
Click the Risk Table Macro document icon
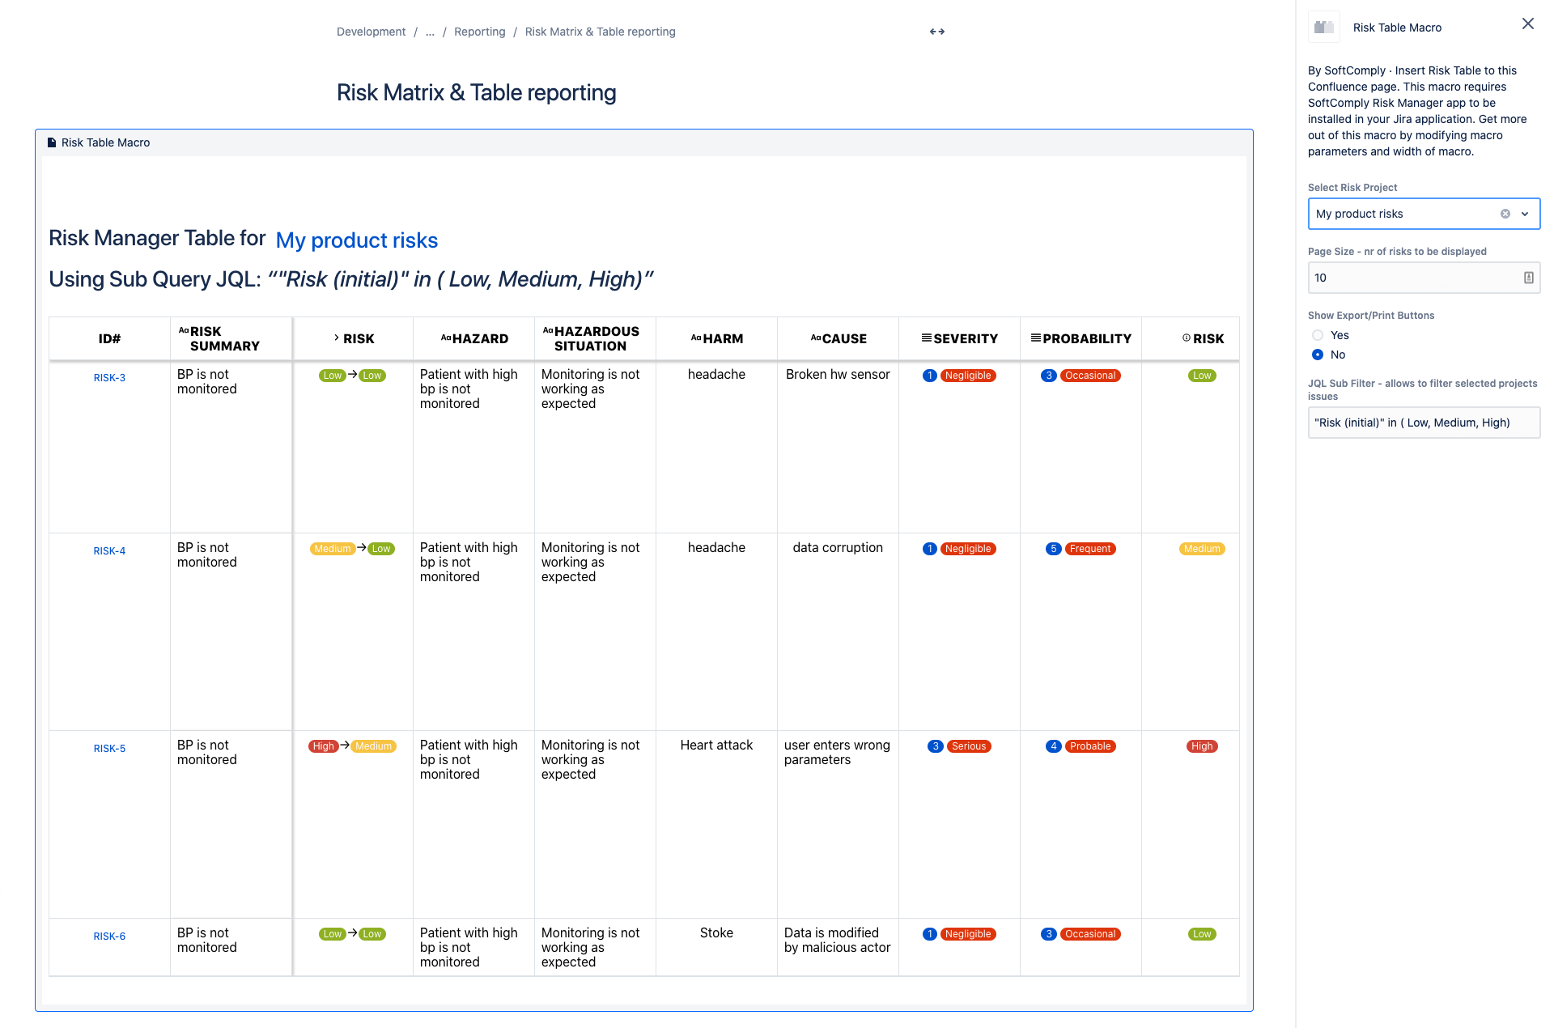tap(52, 142)
